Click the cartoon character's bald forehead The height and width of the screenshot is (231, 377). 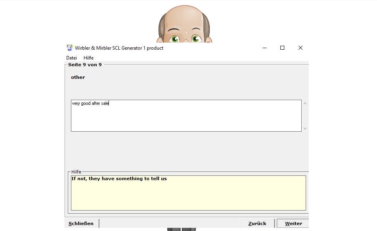click(185, 18)
